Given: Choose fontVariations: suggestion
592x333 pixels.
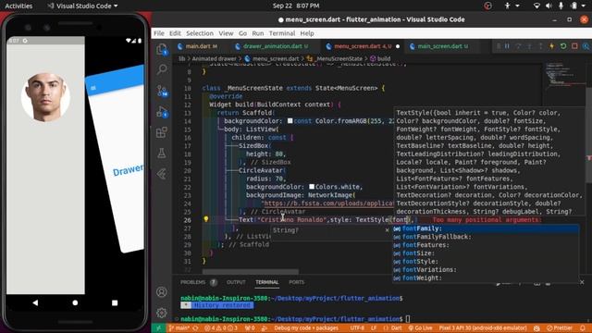Looking at the screenshot, I should 486,269.
